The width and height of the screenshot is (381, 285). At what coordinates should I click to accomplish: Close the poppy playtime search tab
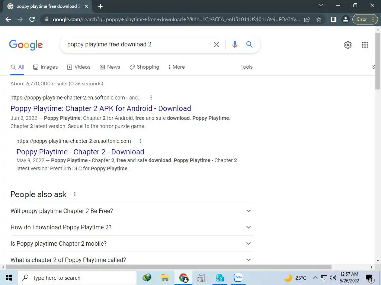[x=86, y=6]
